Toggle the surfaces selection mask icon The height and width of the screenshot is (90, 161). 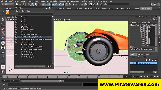point(53,4)
